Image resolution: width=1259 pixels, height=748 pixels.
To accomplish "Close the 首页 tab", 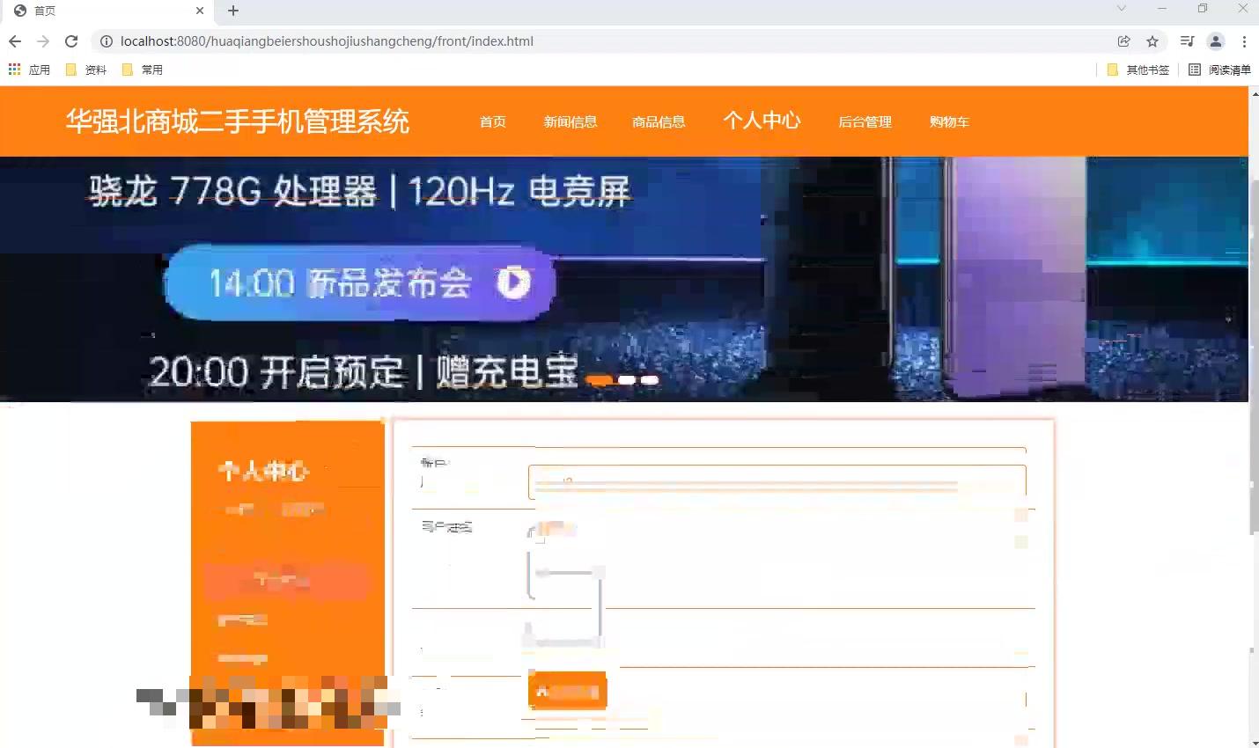I will (200, 11).
